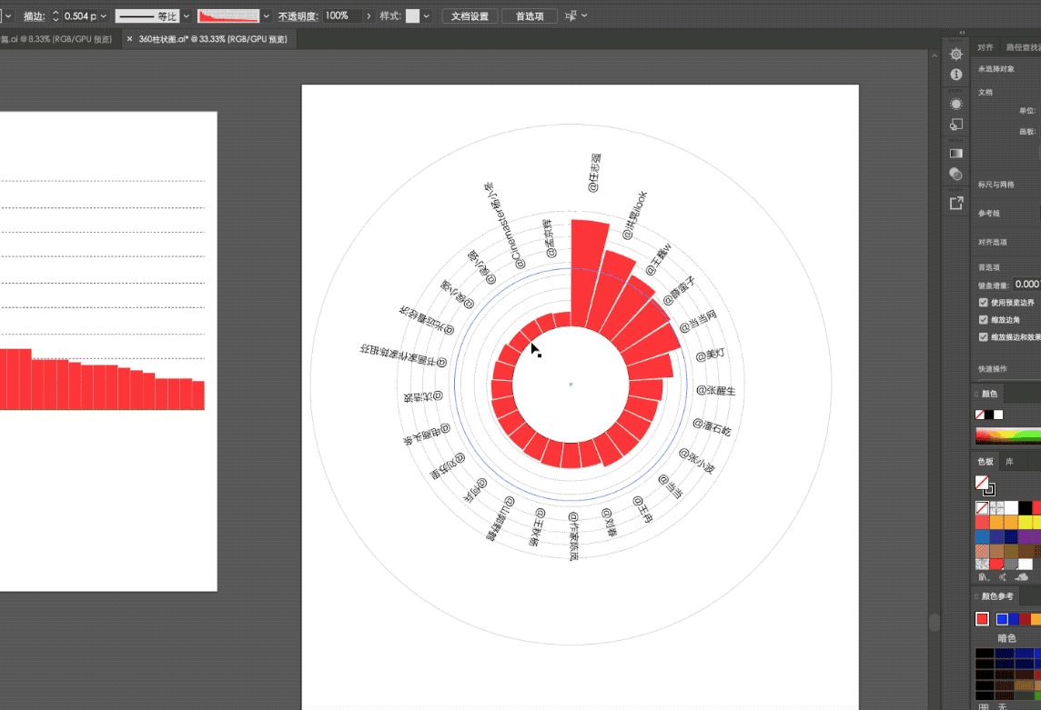Toggle 缩放边角 checkbox
The width and height of the screenshot is (1041, 710).
[x=984, y=320]
